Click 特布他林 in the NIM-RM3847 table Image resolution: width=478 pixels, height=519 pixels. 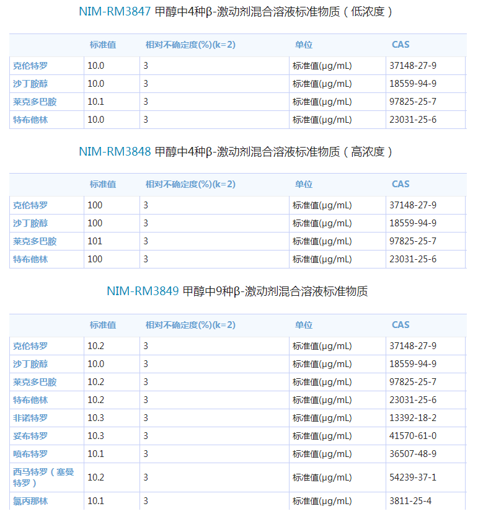click(x=30, y=120)
